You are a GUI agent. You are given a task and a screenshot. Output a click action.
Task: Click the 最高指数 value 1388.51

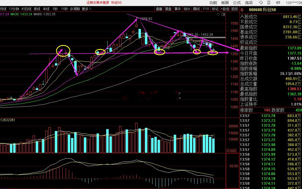(294, 89)
